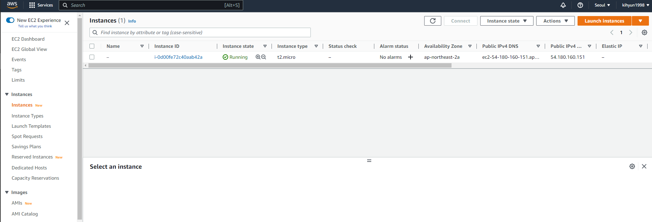The image size is (652, 222).
Task: Focus the Find instance filter field
Action: (x=200, y=32)
